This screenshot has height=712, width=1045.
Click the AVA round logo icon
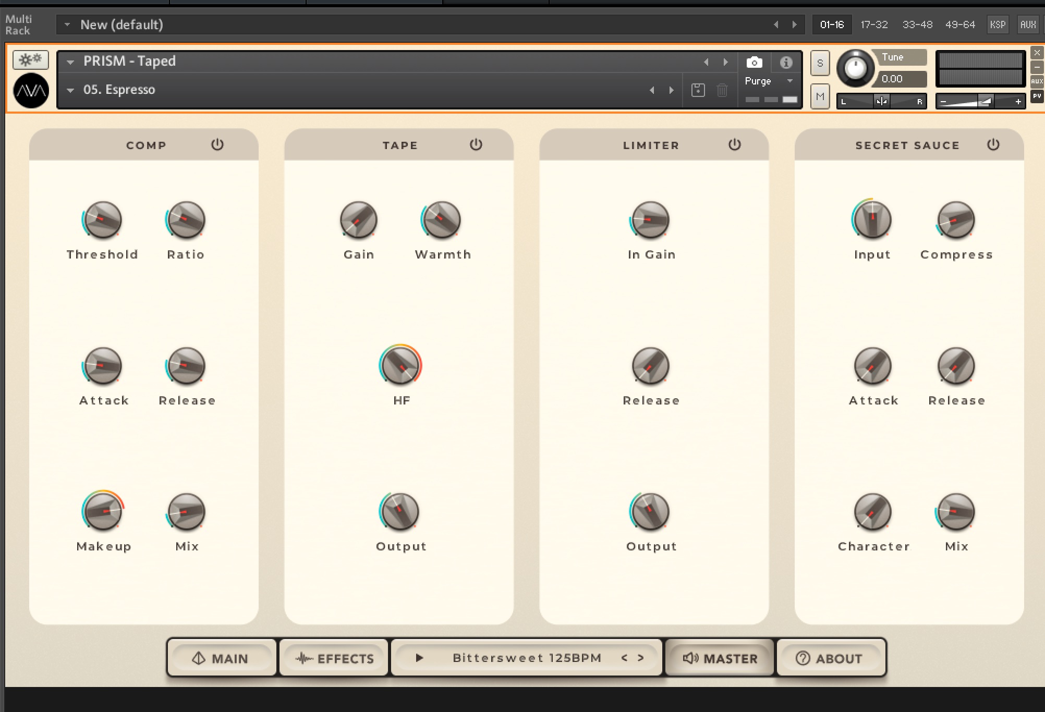pyautogui.click(x=31, y=91)
